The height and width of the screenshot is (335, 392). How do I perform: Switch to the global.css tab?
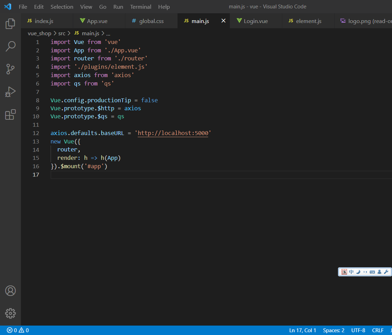[152, 21]
